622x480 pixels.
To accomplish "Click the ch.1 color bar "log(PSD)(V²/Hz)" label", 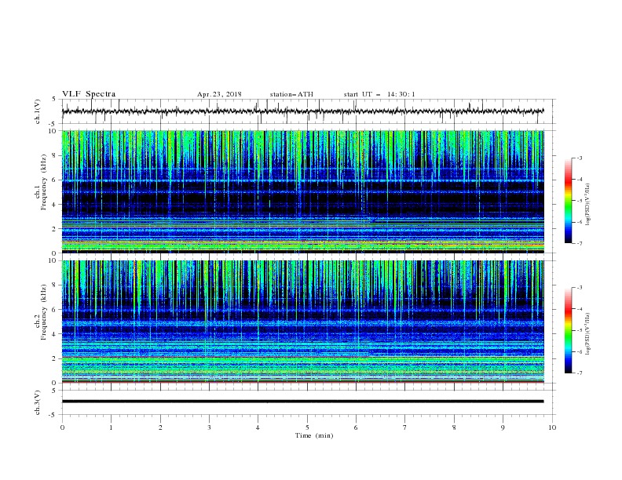I will 588,205.
